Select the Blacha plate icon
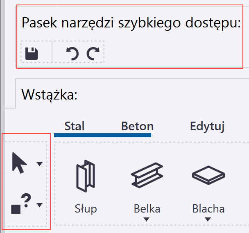The width and height of the screenshot is (249, 233). (208, 175)
